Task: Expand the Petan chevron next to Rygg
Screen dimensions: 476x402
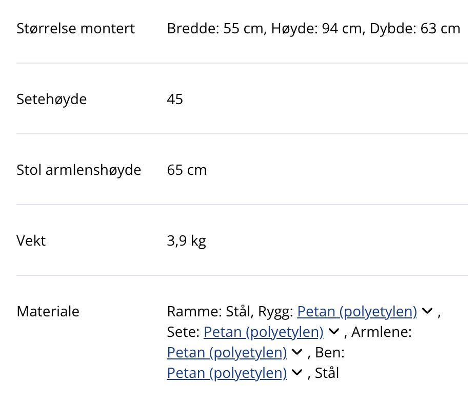Action: (x=427, y=311)
